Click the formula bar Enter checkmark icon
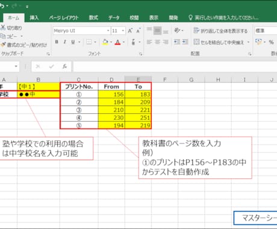Screen dimensions: 277x229 (51, 66)
